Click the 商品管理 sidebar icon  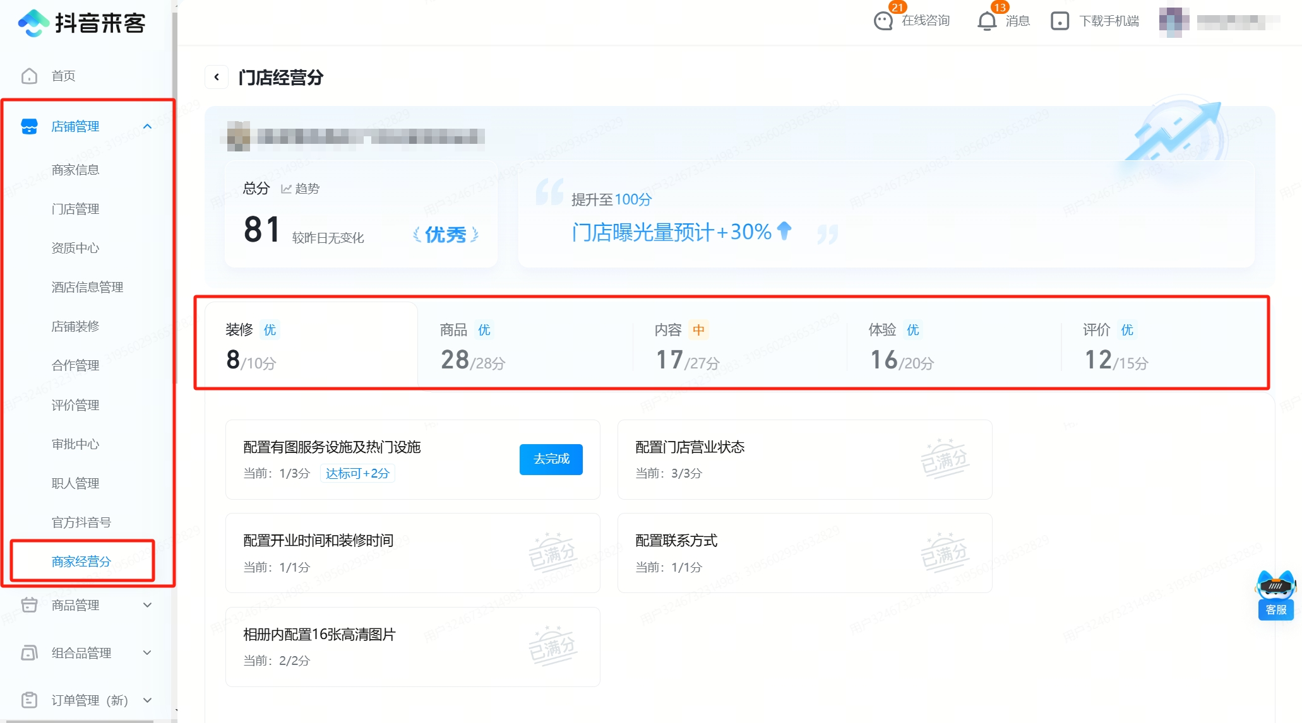point(29,605)
